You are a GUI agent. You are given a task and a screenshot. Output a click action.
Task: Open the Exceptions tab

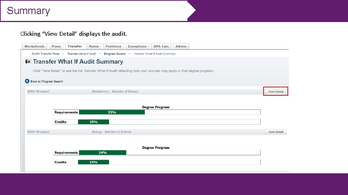[137, 46]
